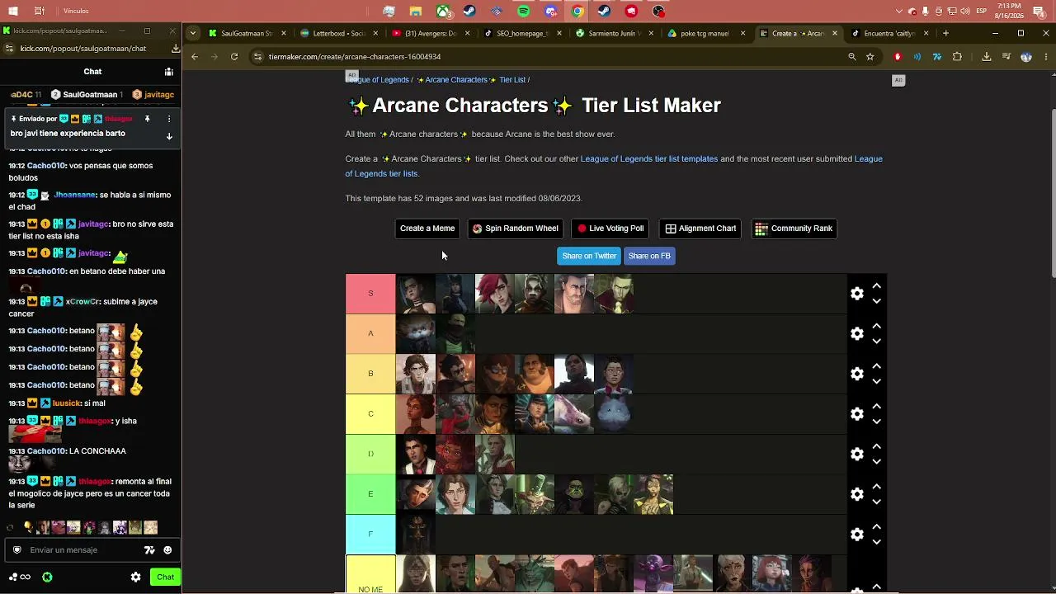Image resolution: width=1056 pixels, height=594 pixels.
Task: Move the A tier row up
Action: (x=877, y=326)
